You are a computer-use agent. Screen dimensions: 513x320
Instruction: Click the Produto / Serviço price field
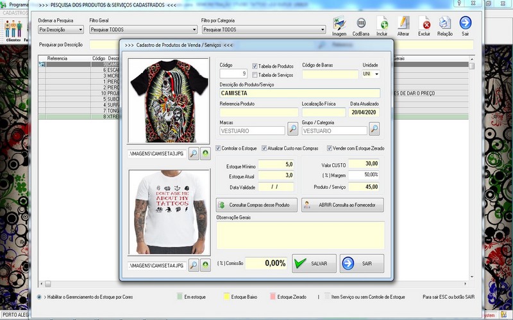[x=364, y=187]
